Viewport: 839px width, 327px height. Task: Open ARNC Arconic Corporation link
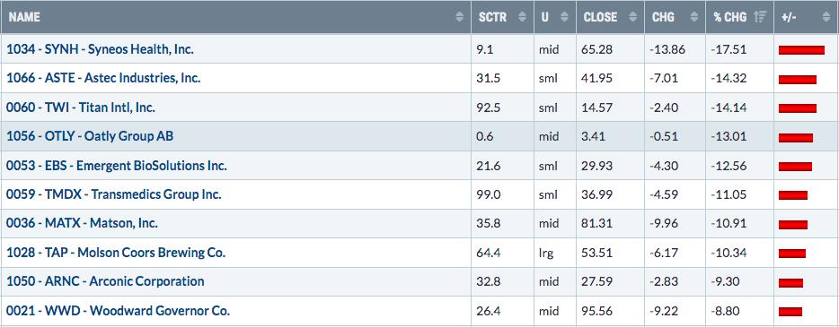[105, 281]
